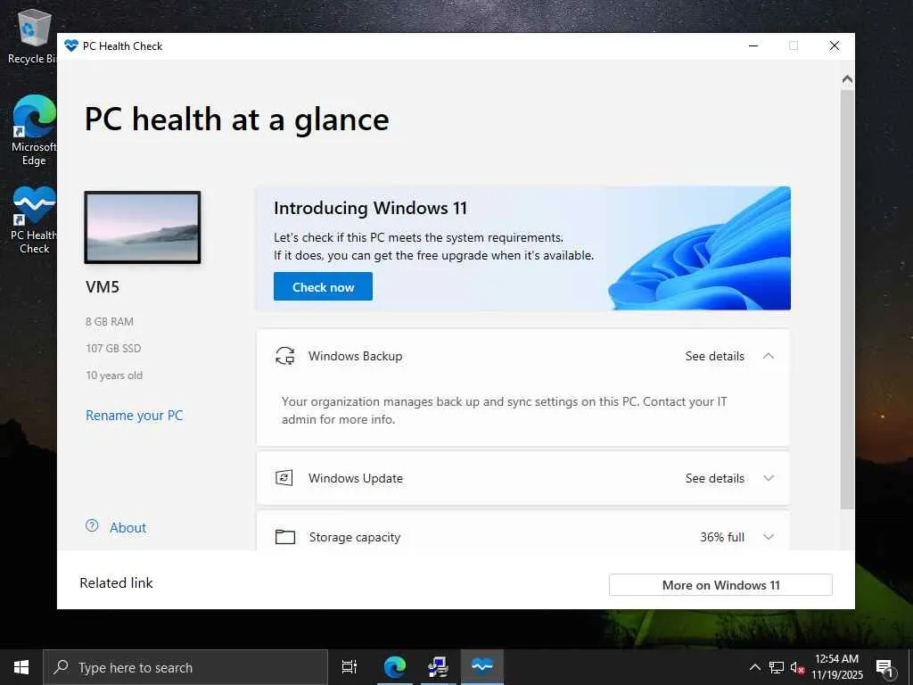Open the Windows Start menu
This screenshot has height=685, width=913.
pyautogui.click(x=21, y=667)
